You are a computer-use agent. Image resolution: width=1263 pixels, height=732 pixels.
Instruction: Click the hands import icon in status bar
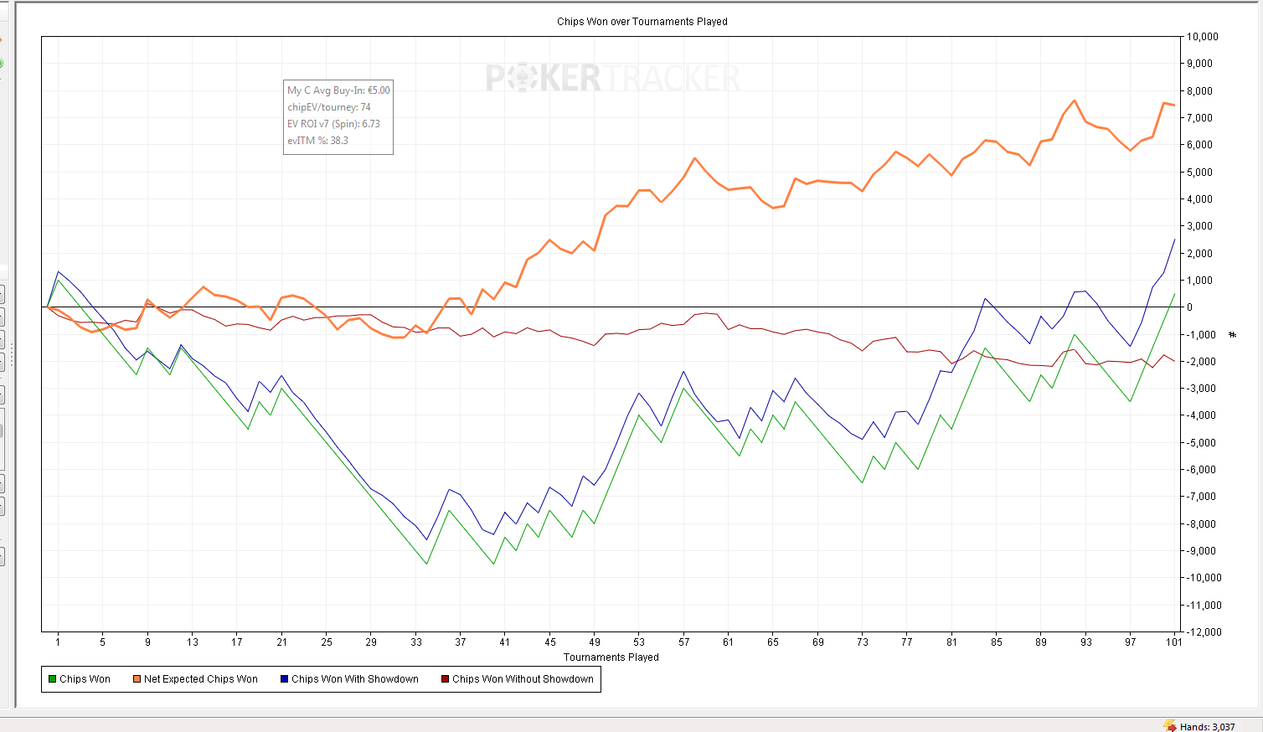point(1170,725)
